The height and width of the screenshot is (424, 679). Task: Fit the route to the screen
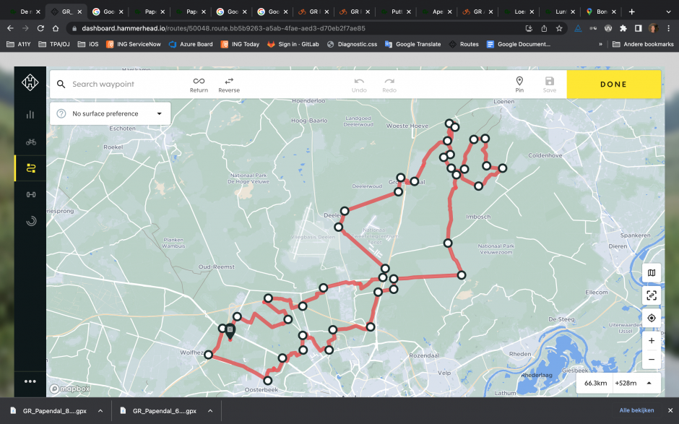pyautogui.click(x=652, y=295)
